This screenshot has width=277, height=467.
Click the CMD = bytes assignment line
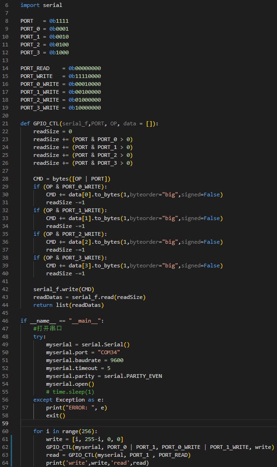(x=72, y=179)
